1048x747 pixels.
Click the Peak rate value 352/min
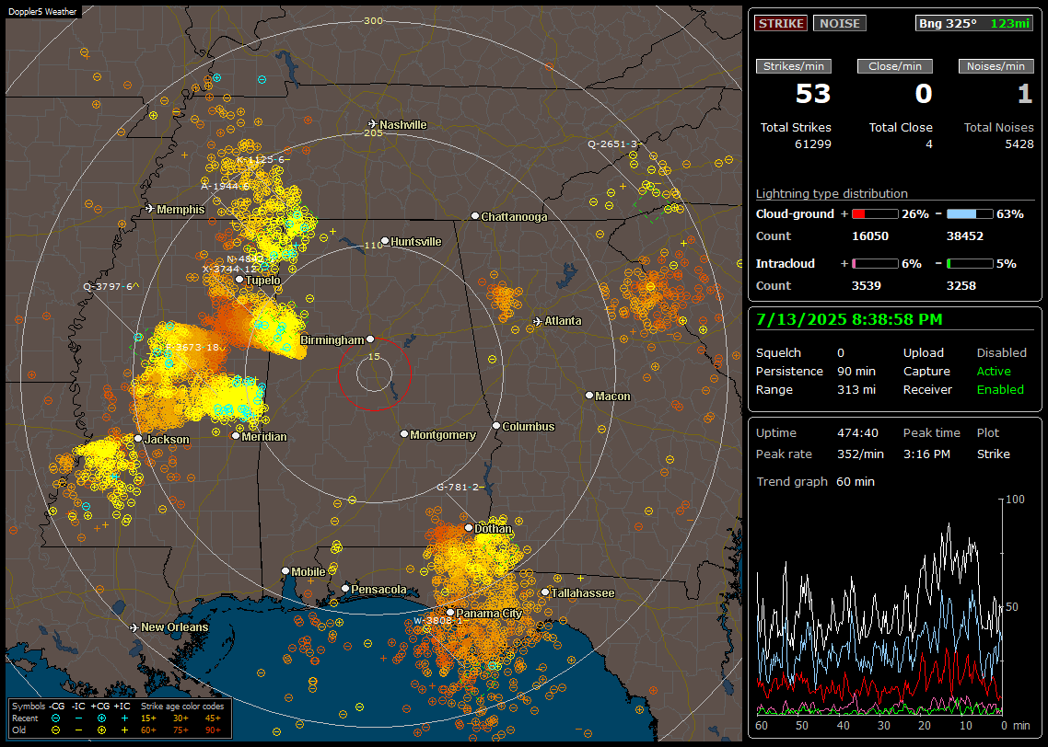click(x=860, y=454)
